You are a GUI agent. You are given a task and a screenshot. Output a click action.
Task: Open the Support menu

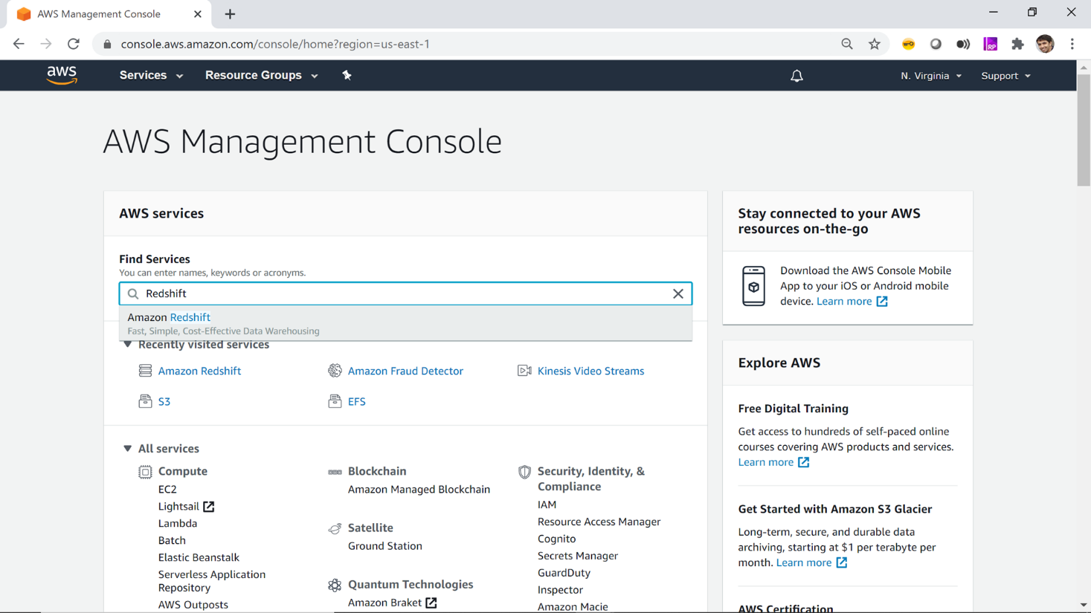[1005, 76]
